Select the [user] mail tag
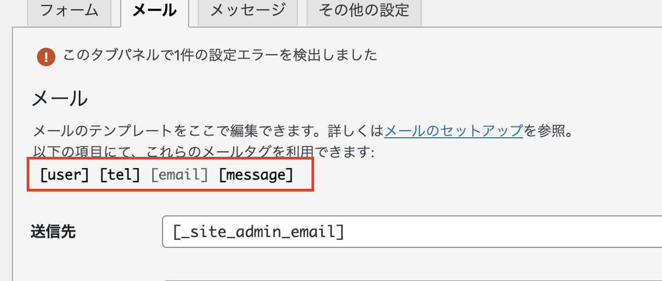 tap(64, 175)
